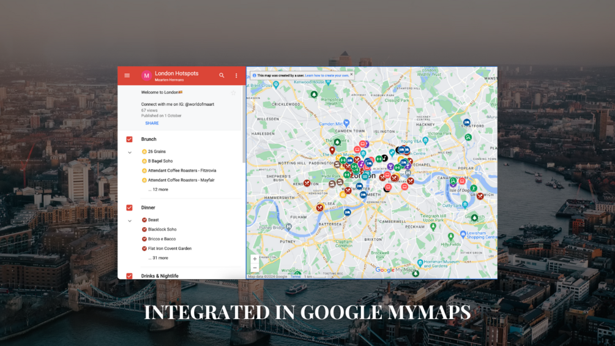Select the purple cocktail glass marker
Screen dimensions: 615x346
(390, 167)
